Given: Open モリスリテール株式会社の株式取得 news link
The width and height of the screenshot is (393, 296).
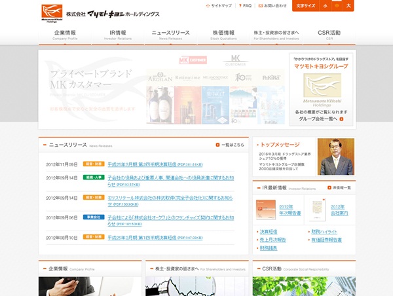Looking at the screenshot, I should pyautogui.click(x=170, y=201).
